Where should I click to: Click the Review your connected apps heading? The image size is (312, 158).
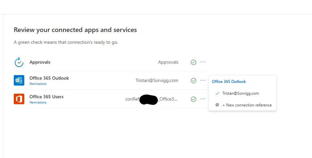(x=75, y=30)
